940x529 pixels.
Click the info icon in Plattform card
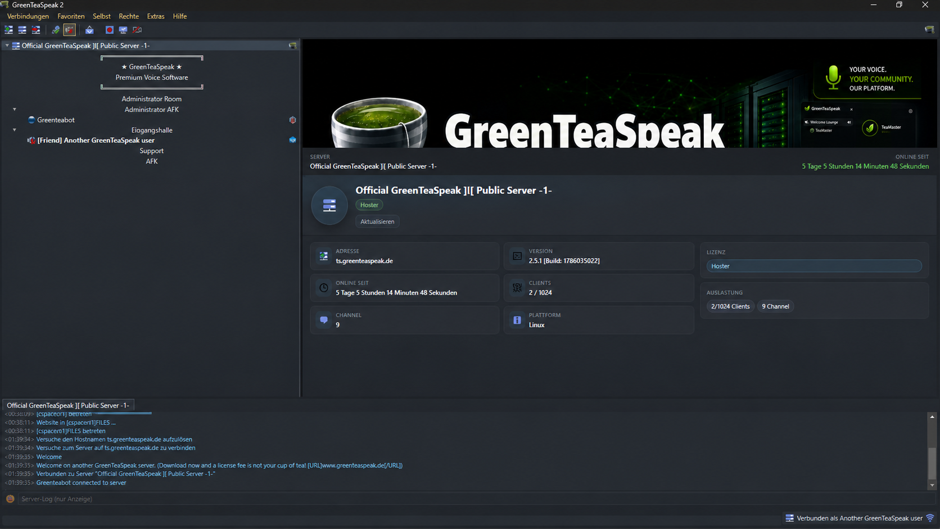click(517, 320)
